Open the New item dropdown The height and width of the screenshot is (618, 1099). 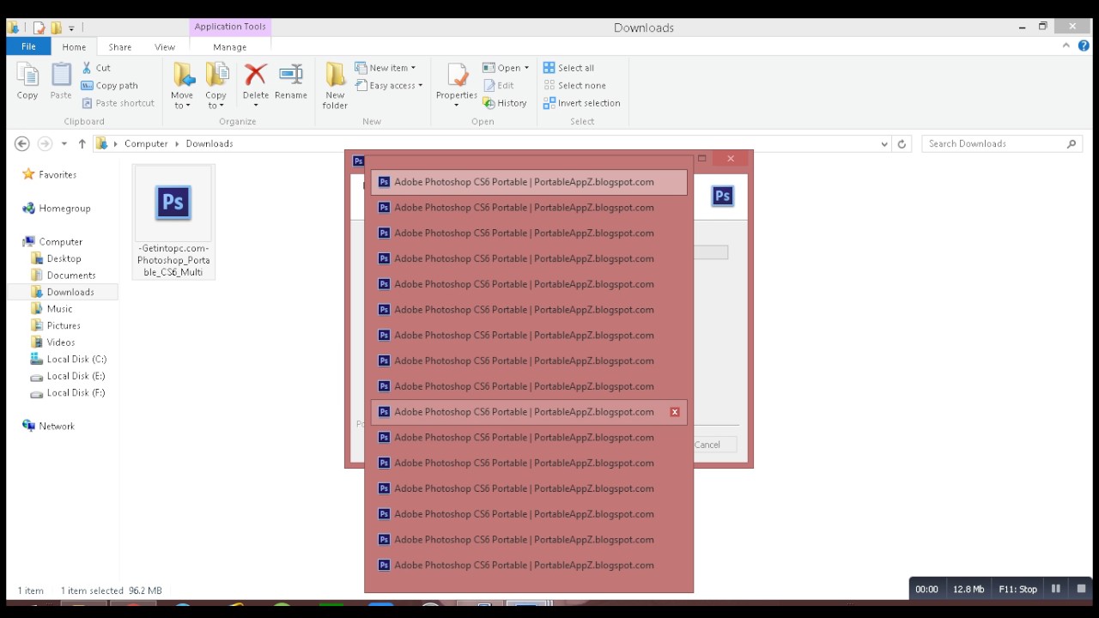coord(413,68)
